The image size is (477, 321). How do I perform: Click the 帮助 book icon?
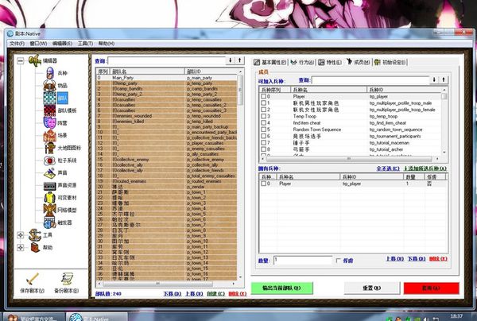[35, 247]
